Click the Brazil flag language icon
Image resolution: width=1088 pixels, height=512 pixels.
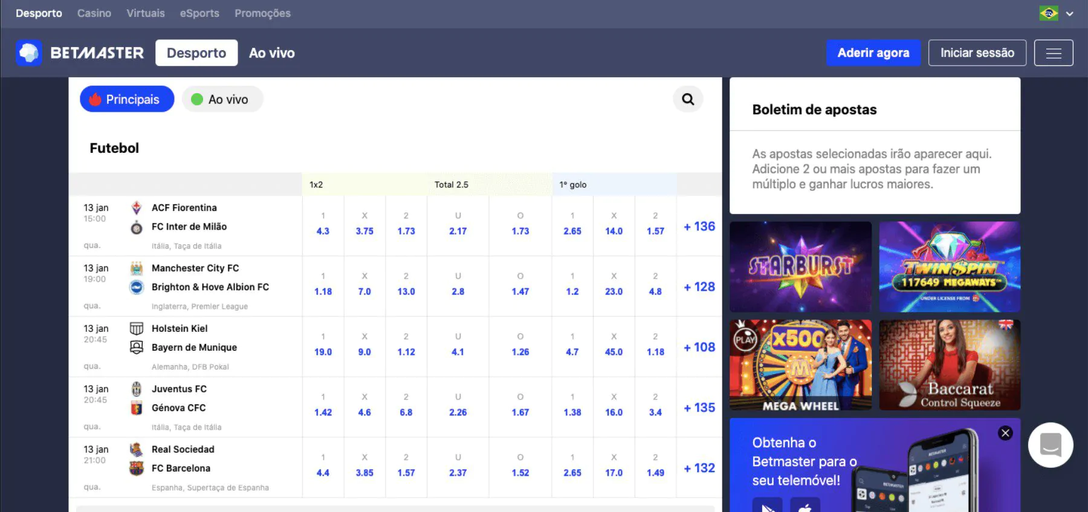click(1049, 13)
